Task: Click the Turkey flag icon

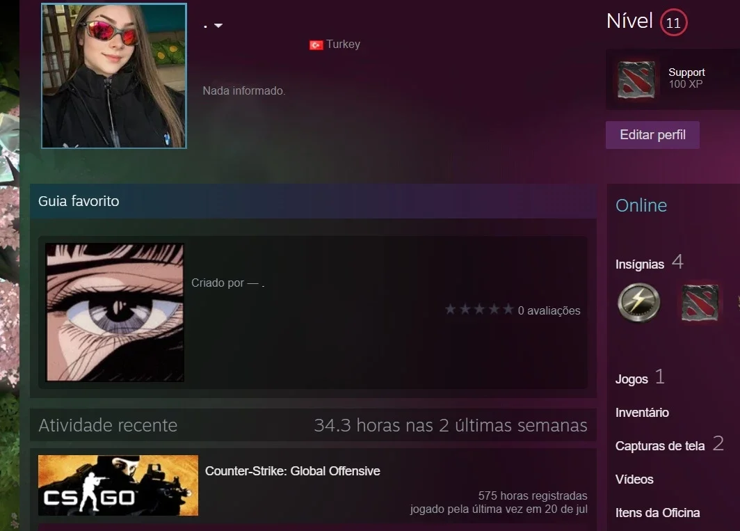Action: click(316, 45)
